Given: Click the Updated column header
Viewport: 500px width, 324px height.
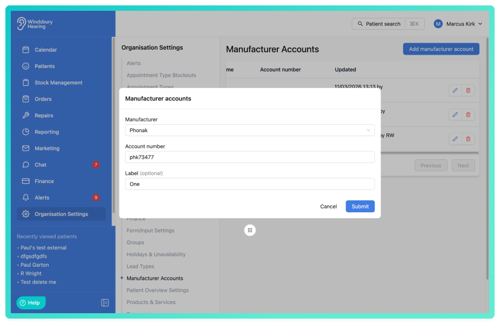Looking at the screenshot, I should 345,70.
